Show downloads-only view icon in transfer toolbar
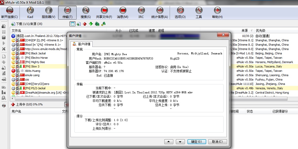 pos(79,24)
